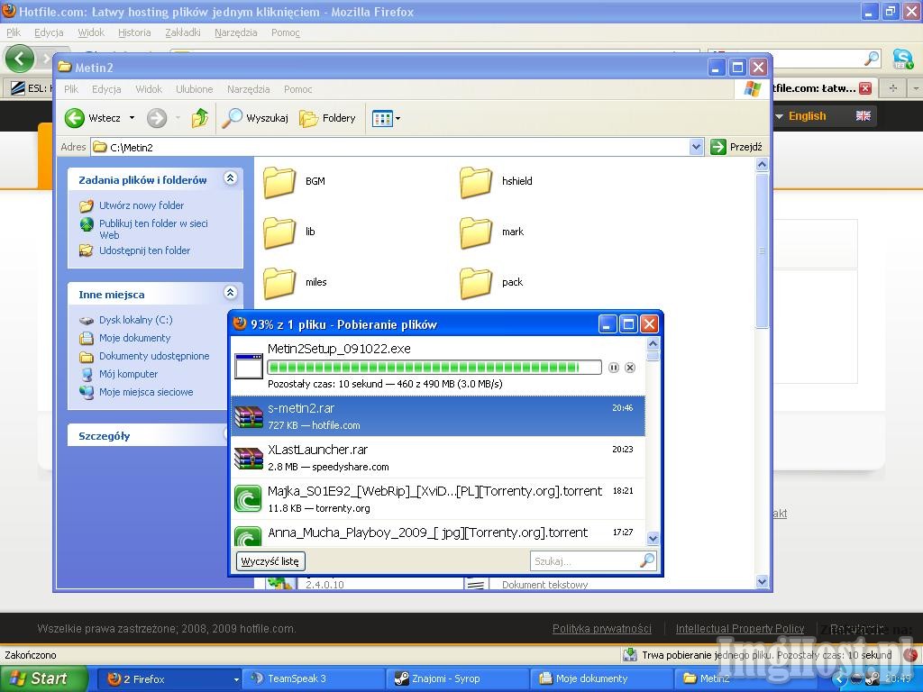Screen dimensions: 923x692
Task: Open the Intellectual Property Policy link
Action: pyautogui.click(x=740, y=628)
